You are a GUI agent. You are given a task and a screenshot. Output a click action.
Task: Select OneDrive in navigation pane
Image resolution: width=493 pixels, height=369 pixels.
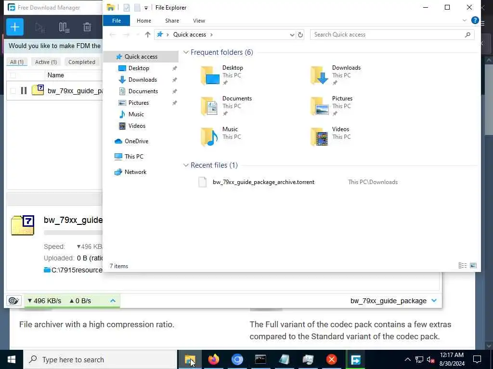point(136,141)
